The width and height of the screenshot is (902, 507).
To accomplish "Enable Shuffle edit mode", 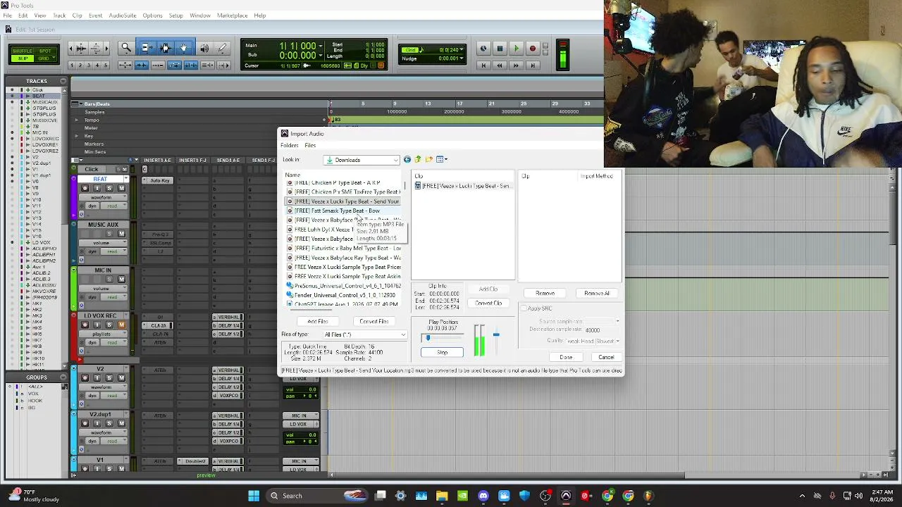I will (x=22, y=51).
